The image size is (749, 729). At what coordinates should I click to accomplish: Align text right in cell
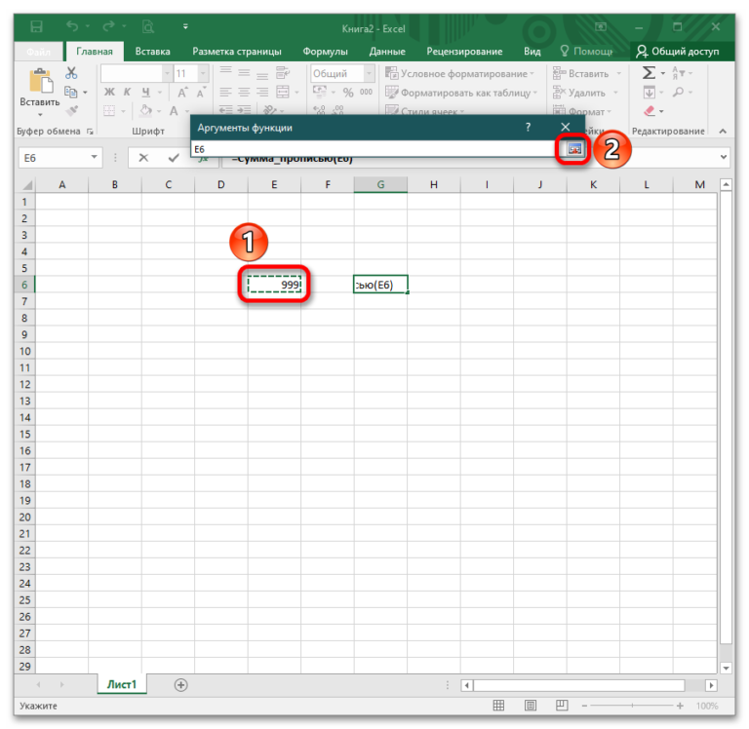(262, 92)
